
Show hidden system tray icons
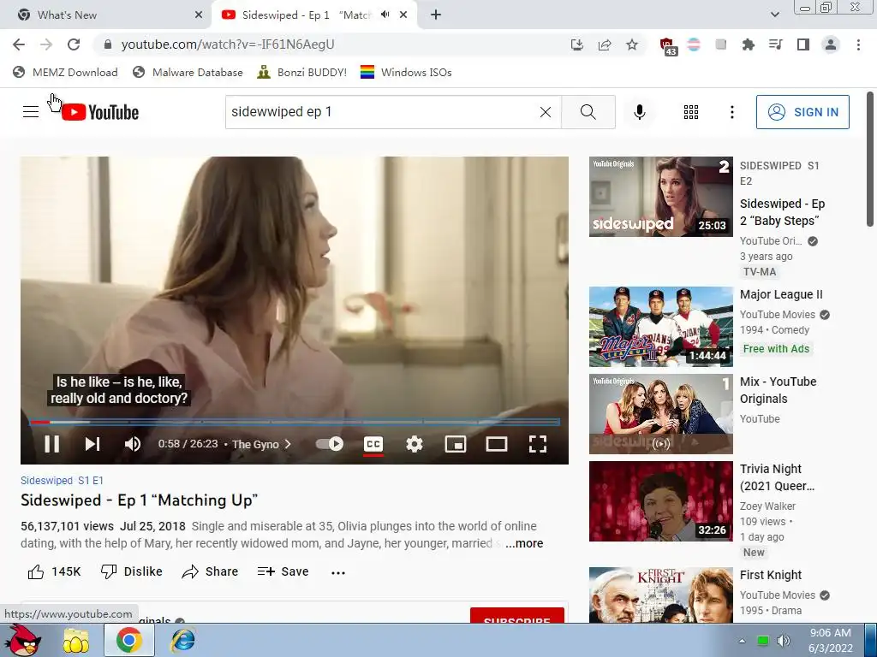(742, 641)
